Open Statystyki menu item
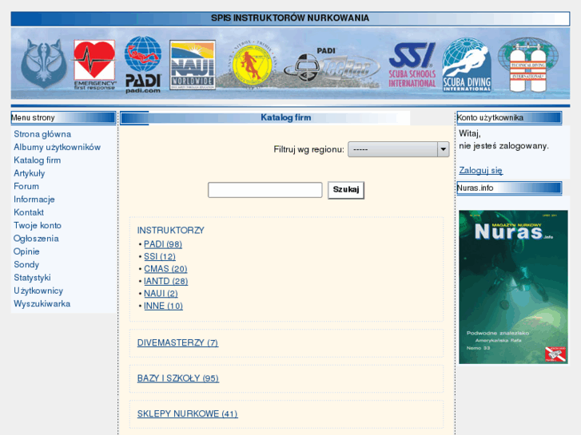This screenshot has width=581, height=435. (x=32, y=277)
